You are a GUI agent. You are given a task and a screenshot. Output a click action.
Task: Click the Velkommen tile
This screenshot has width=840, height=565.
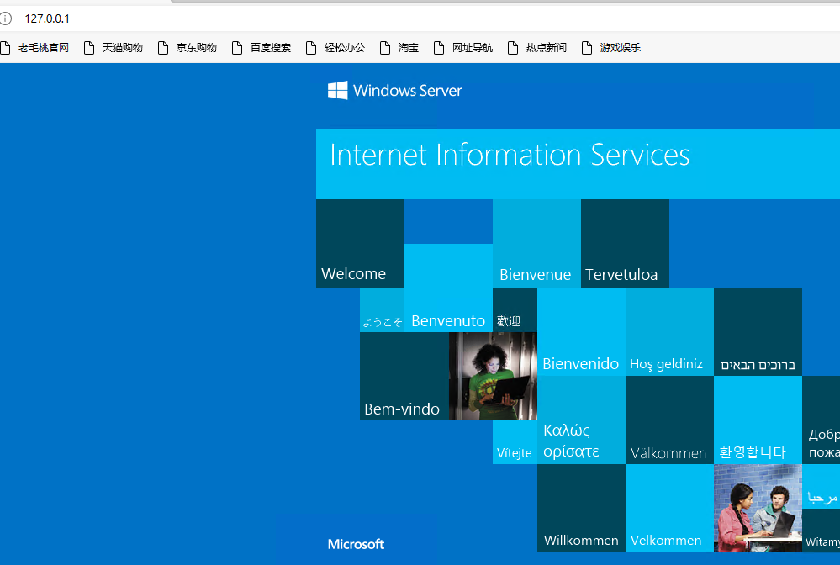[669, 508]
